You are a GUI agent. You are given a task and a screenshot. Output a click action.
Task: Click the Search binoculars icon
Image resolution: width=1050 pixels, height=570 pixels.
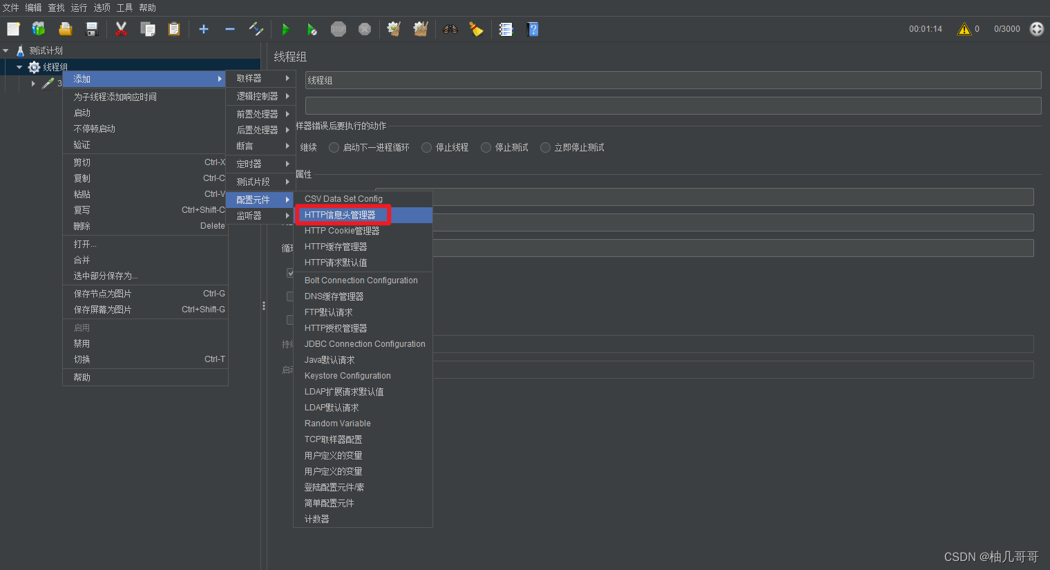click(450, 29)
